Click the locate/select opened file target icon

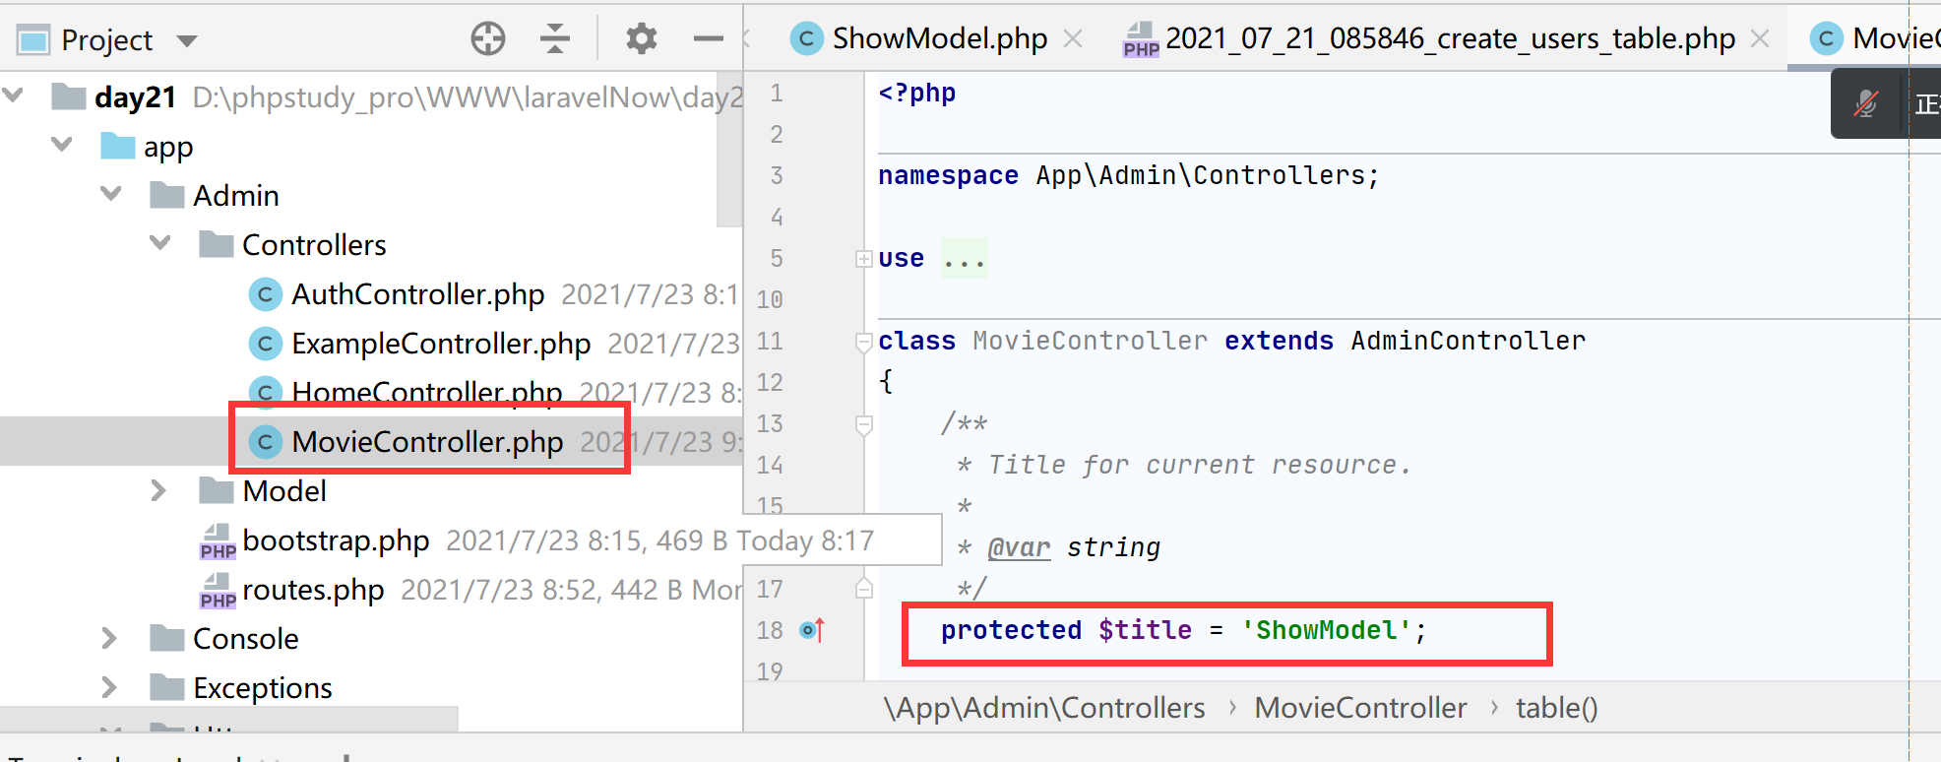tap(488, 39)
